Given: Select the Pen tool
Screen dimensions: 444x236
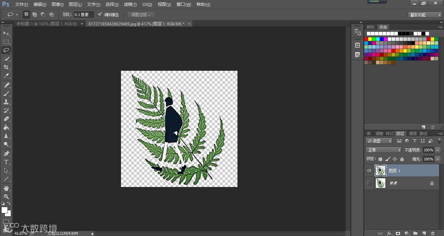Looking at the screenshot, I should (x=6, y=153).
